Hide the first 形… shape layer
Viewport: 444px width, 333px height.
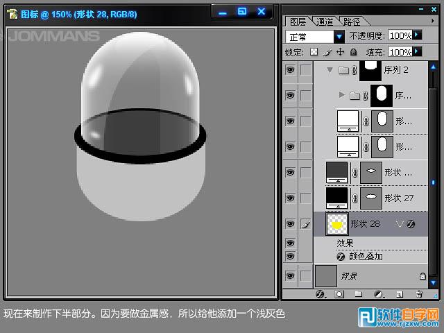[290, 121]
